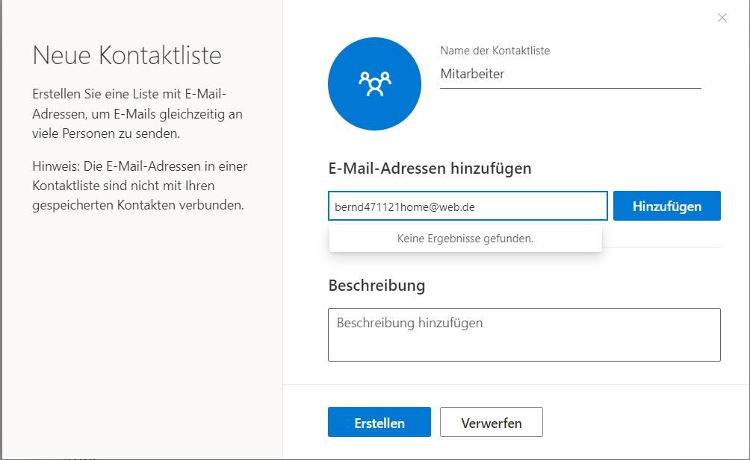Click the text gespeicherten Kontakten verbunden
Image resolution: width=750 pixels, height=460 pixels.
(x=138, y=204)
